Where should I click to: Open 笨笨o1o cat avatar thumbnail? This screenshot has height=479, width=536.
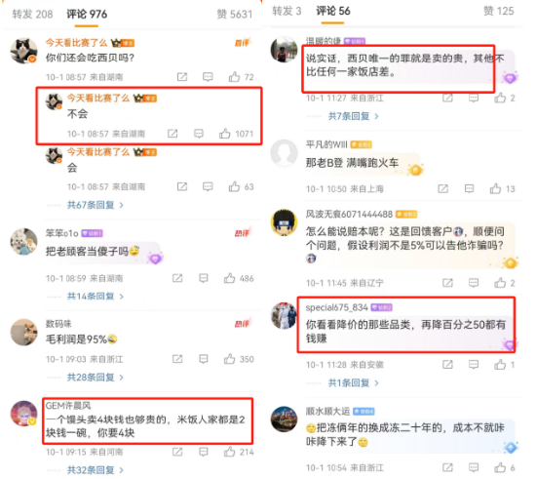coord(23,242)
